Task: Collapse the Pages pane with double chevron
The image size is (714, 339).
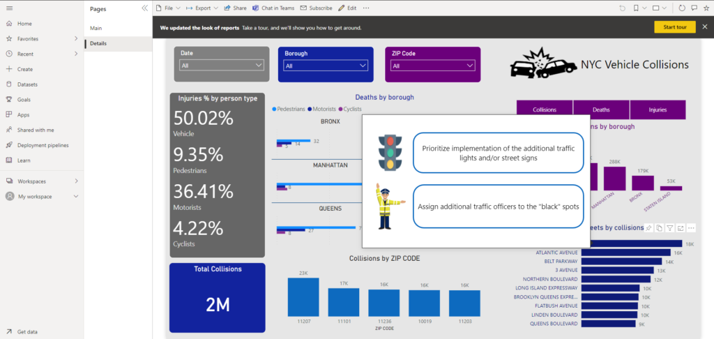Action: click(145, 8)
